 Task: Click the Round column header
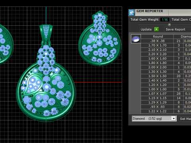pyautogui.click(x=158, y=37)
